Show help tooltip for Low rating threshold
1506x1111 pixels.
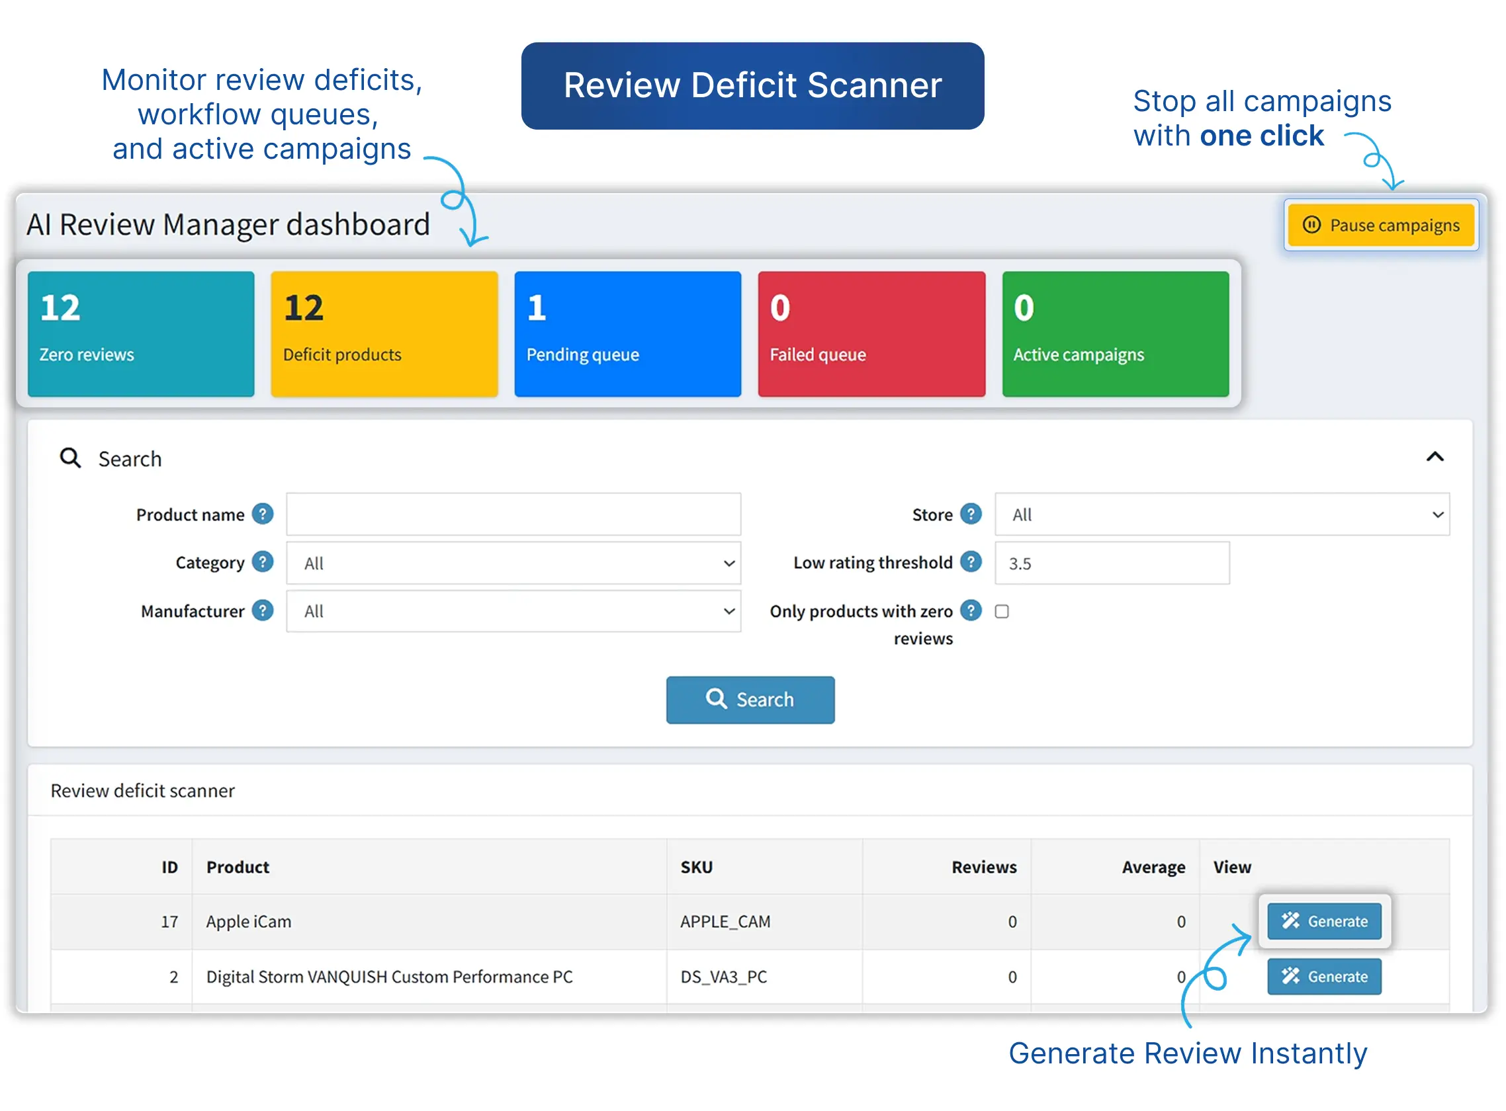coord(970,562)
